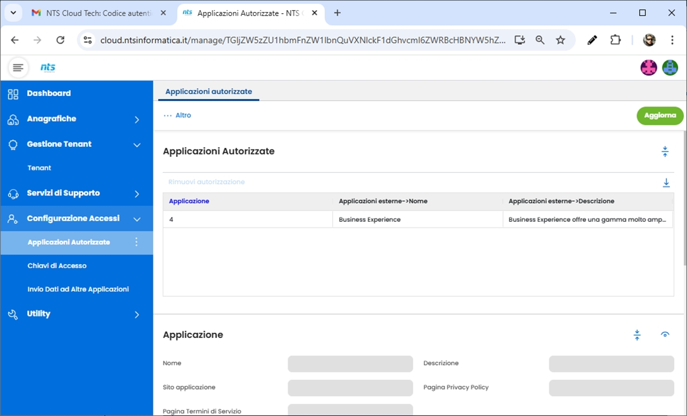
Task: Click the pink user avatar icon
Action: point(649,67)
